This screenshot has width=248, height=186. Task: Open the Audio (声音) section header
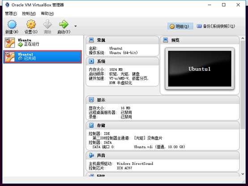tap(162, 156)
